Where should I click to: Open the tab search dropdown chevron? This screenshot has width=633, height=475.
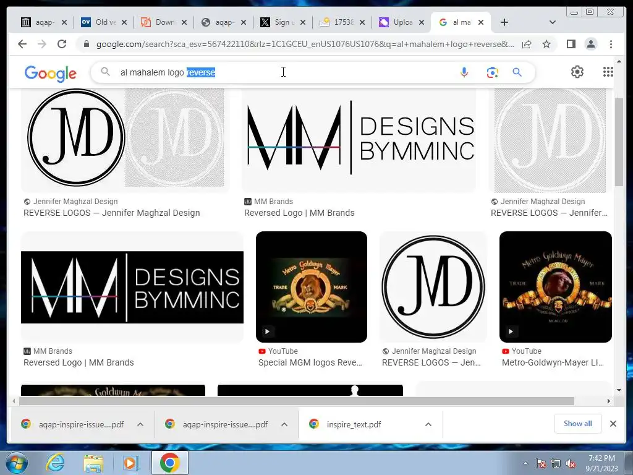click(553, 22)
